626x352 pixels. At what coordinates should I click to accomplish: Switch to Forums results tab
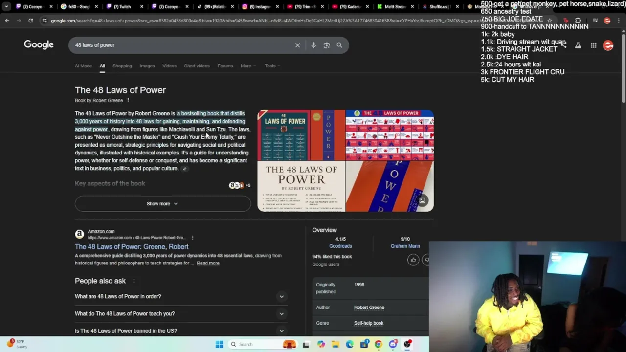coord(225,66)
